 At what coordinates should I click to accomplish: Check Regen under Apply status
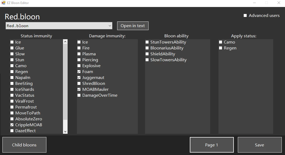[220, 48]
